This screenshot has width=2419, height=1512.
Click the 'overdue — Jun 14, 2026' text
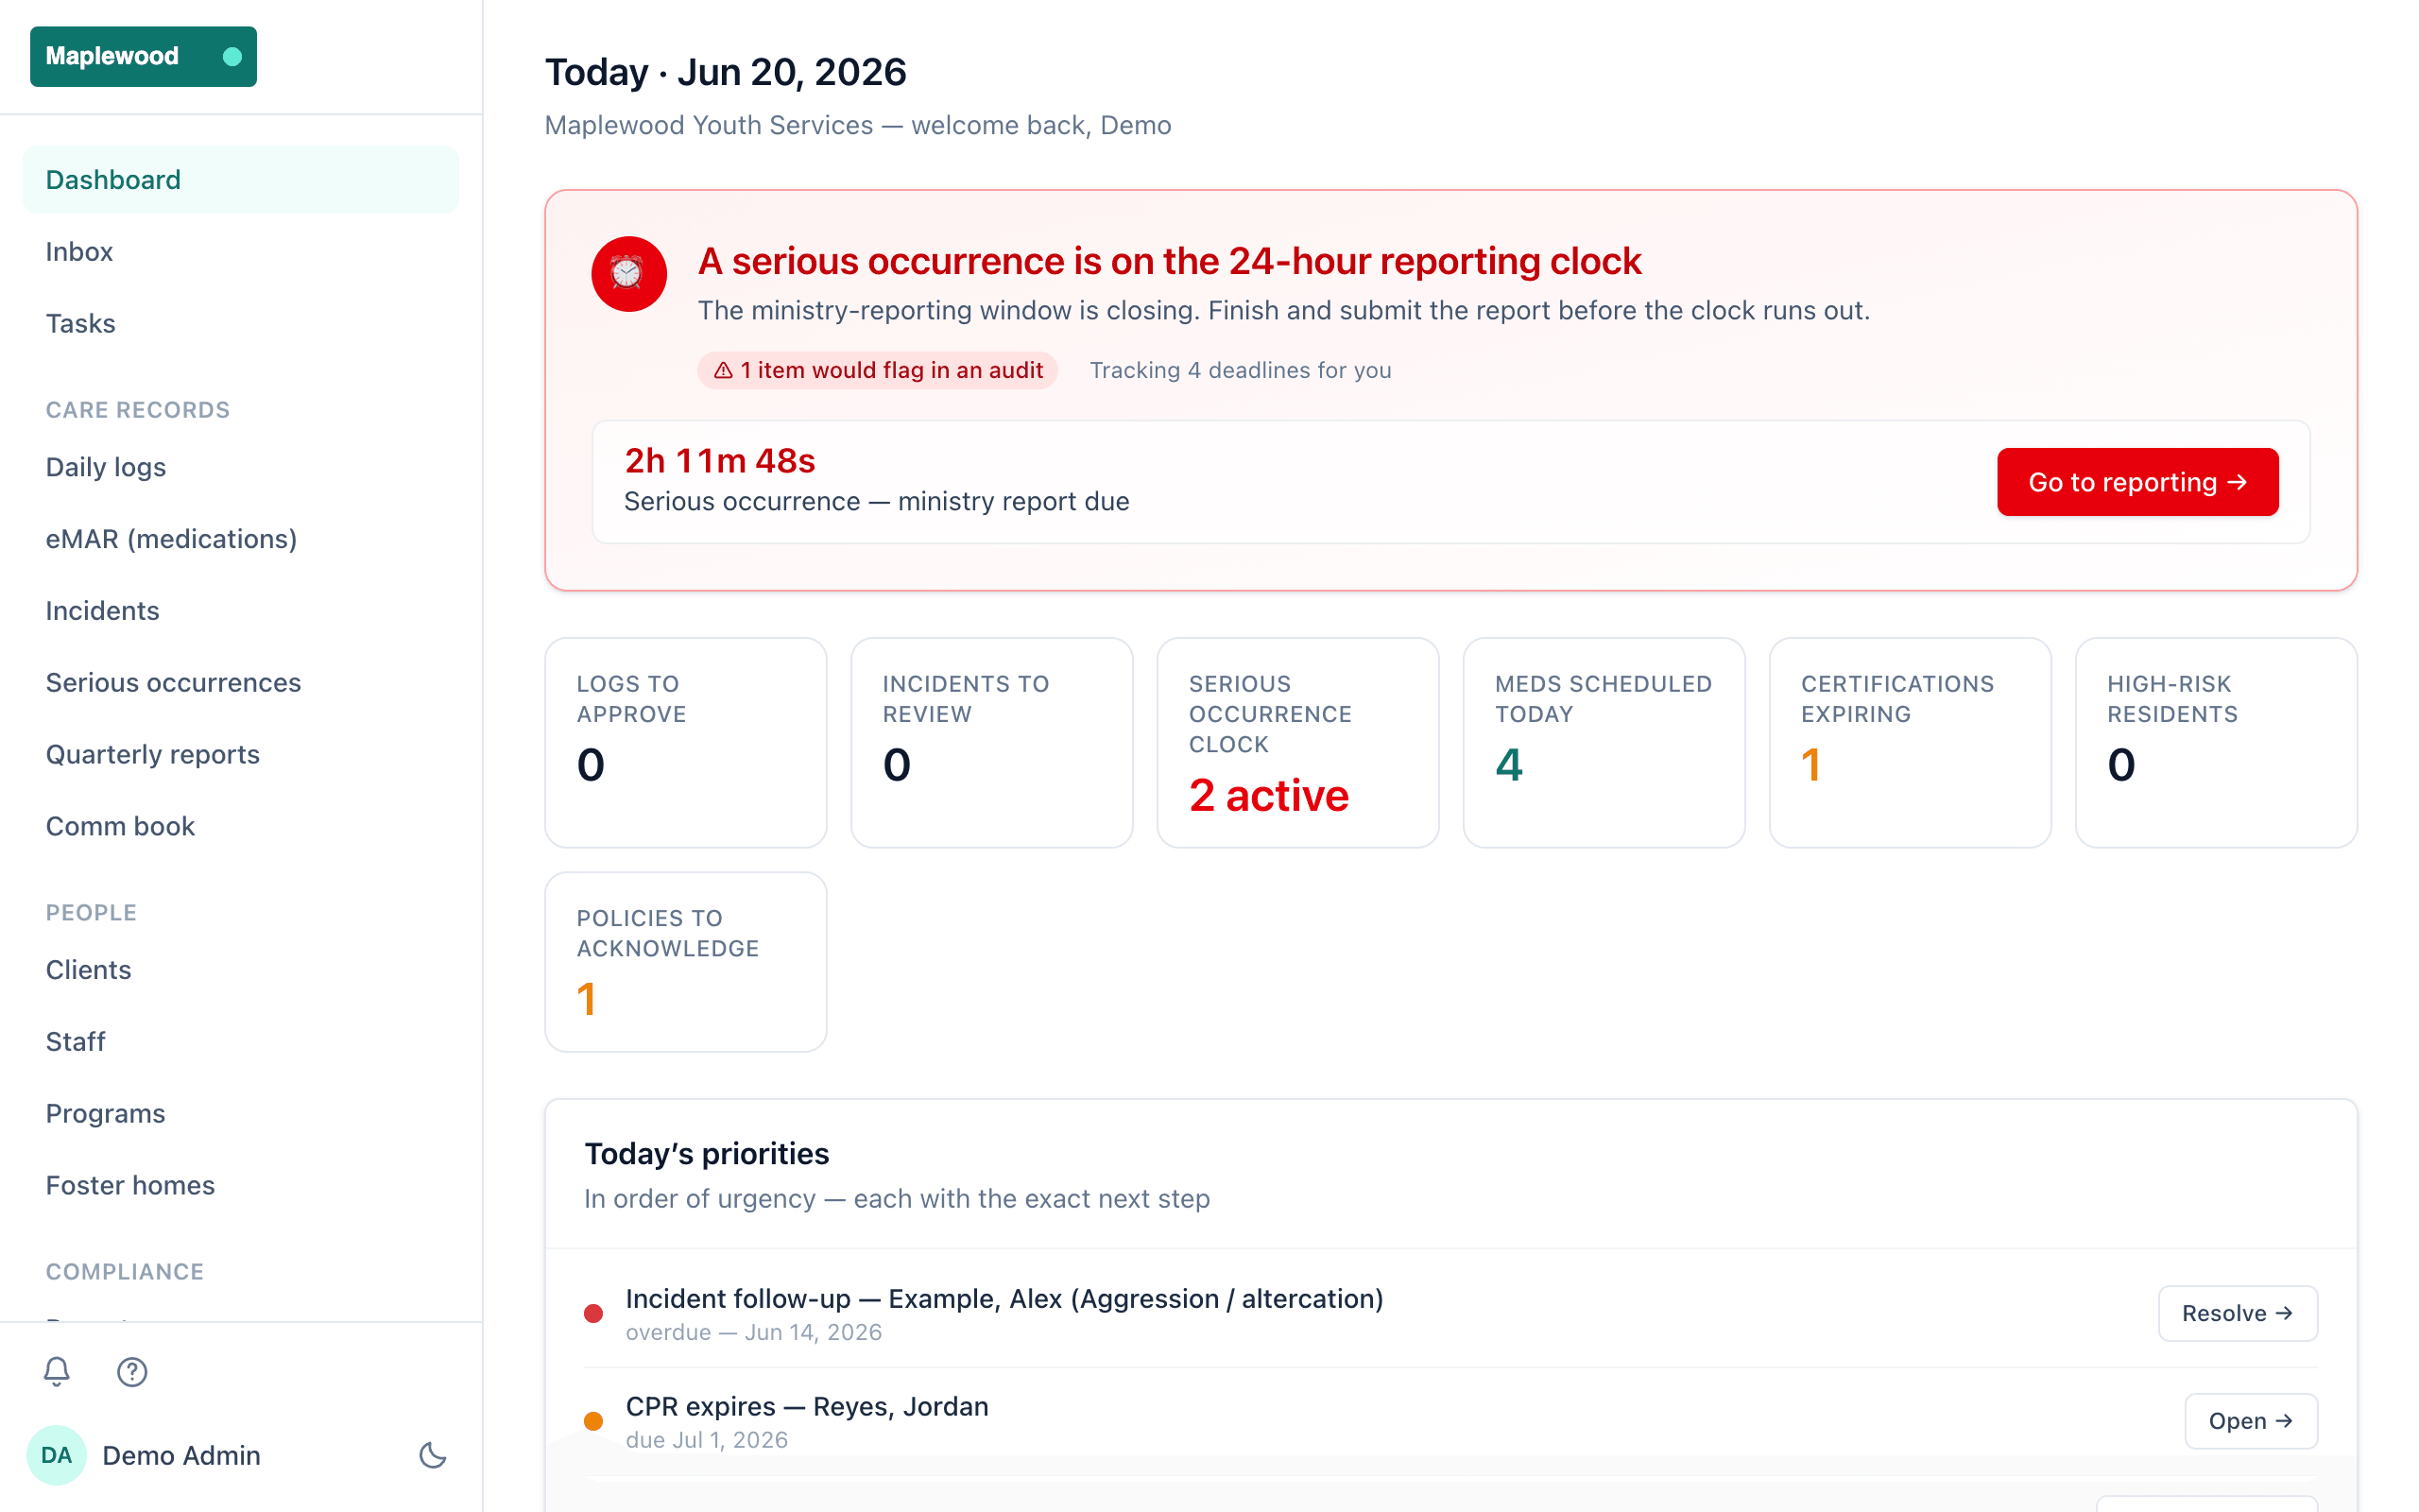coord(754,1332)
